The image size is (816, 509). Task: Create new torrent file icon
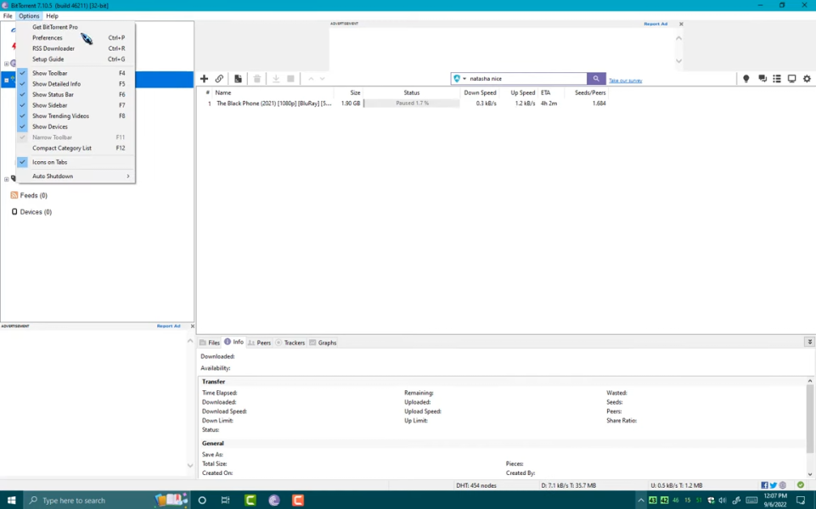tap(238, 79)
